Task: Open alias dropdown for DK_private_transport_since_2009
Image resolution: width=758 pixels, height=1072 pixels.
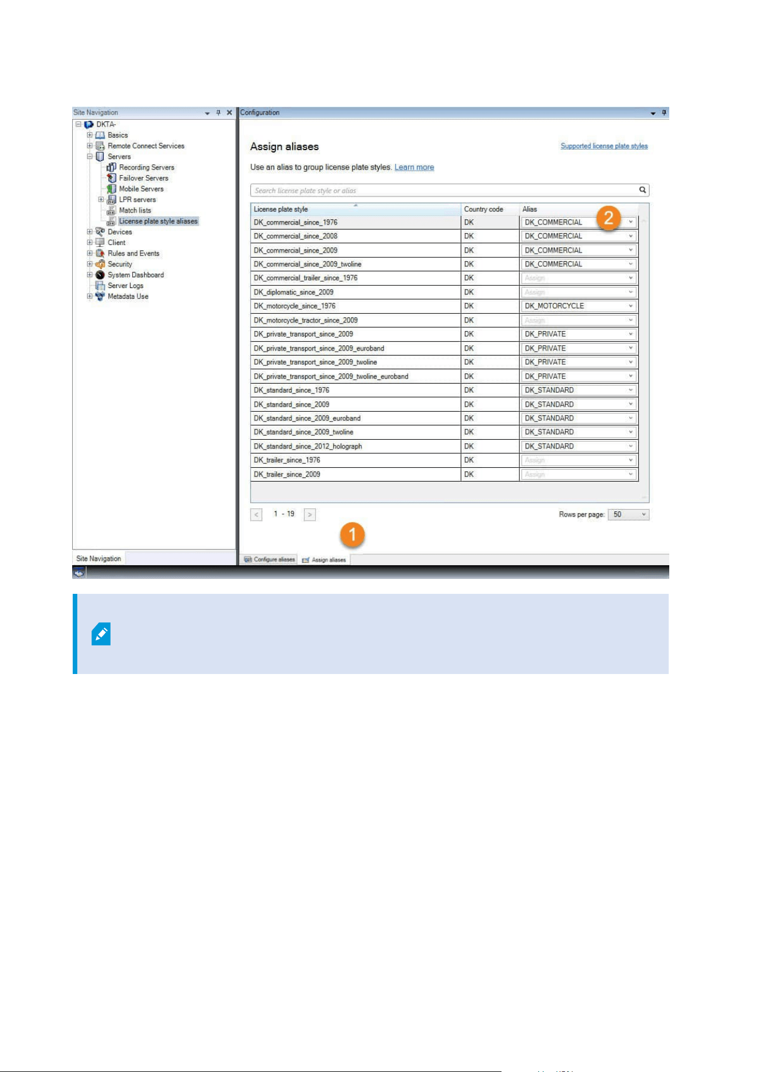Action: click(631, 334)
